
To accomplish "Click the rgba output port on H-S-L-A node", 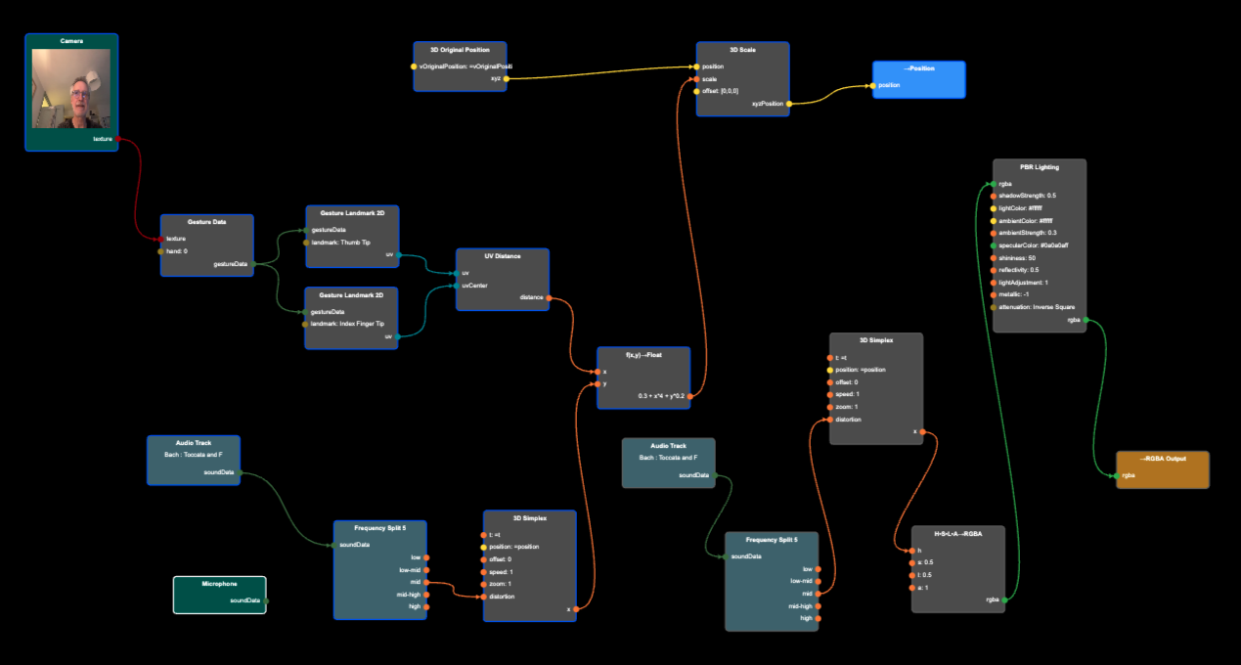I will (1004, 599).
